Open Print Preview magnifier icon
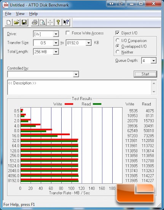Screen dimensions: 164x210 point(43,23)
